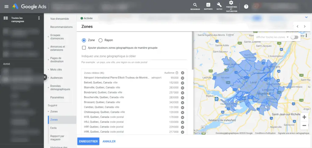Zoom out on the map
312x148 pixels.
pos(304,125)
